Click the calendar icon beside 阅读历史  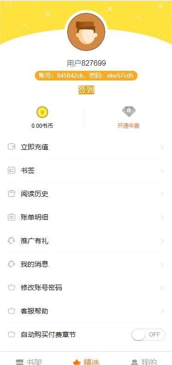click(x=11, y=194)
